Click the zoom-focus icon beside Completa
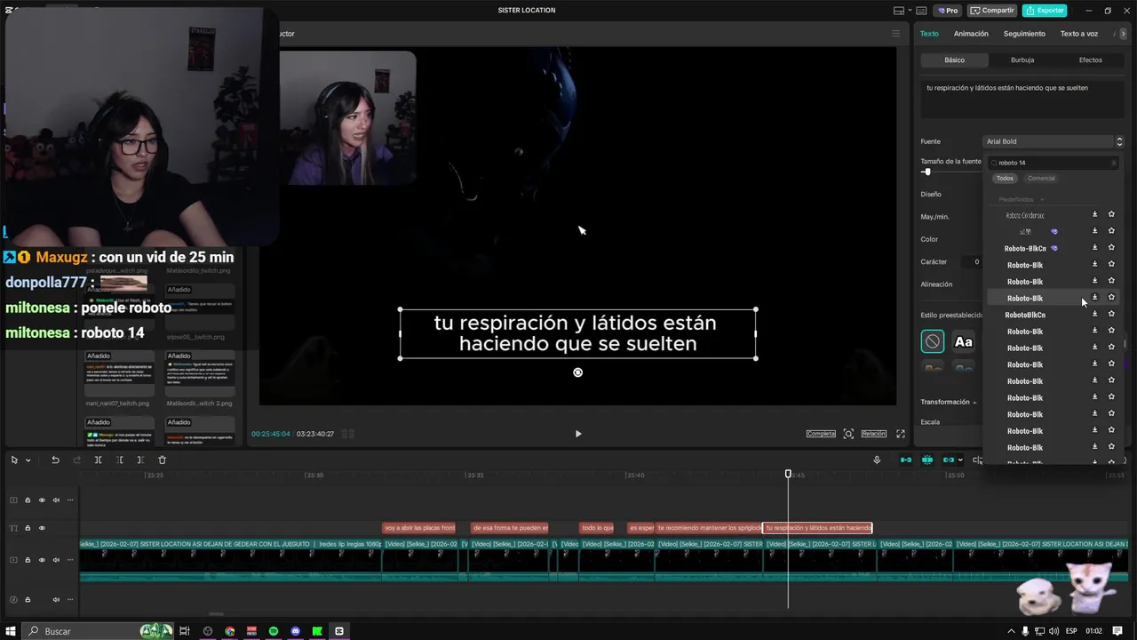 848,434
